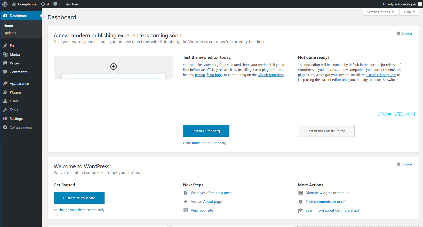Open the Tools section in sidebar
This screenshot has height=227, width=423.
pos(14,110)
